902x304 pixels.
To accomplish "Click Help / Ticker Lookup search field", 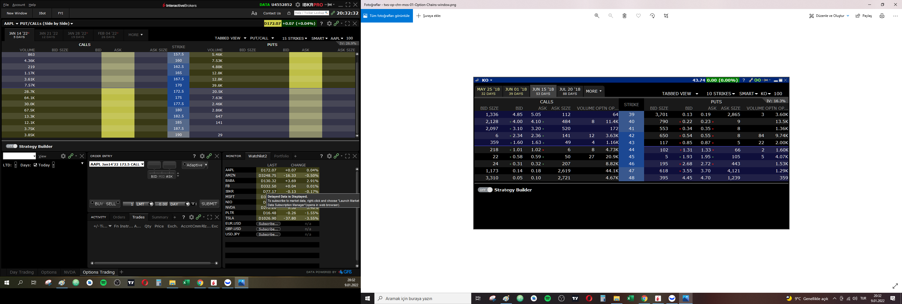I will (311, 13).
